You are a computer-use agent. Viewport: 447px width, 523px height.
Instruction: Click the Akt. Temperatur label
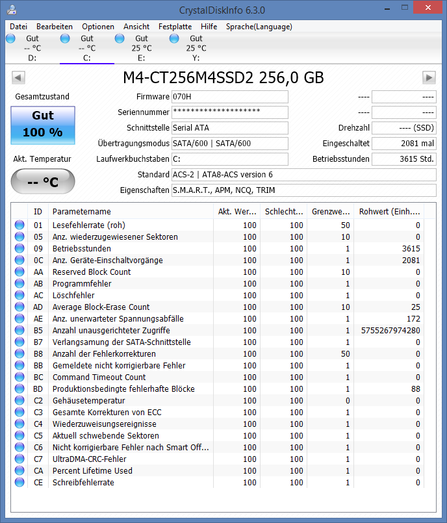pyautogui.click(x=42, y=159)
